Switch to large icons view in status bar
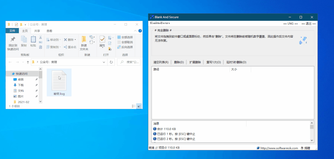This screenshot has height=159, width=334. click(x=139, y=106)
